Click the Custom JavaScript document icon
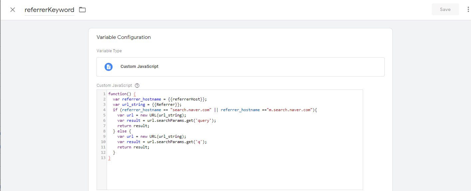Viewport: 471px width, 191px height. [x=109, y=67]
